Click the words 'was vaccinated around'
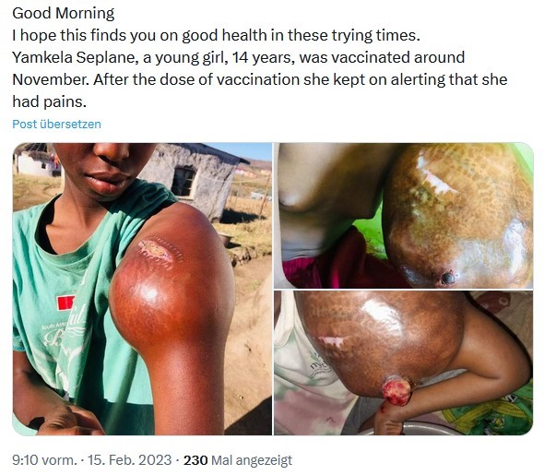Screen dimensions: 544x475 382,57
